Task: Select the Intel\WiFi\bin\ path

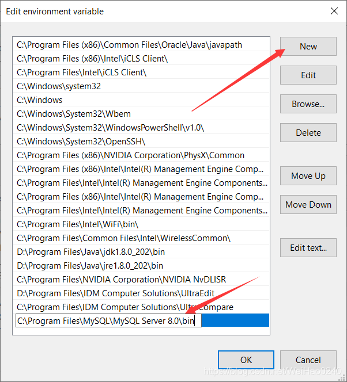Action: (141, 224)
